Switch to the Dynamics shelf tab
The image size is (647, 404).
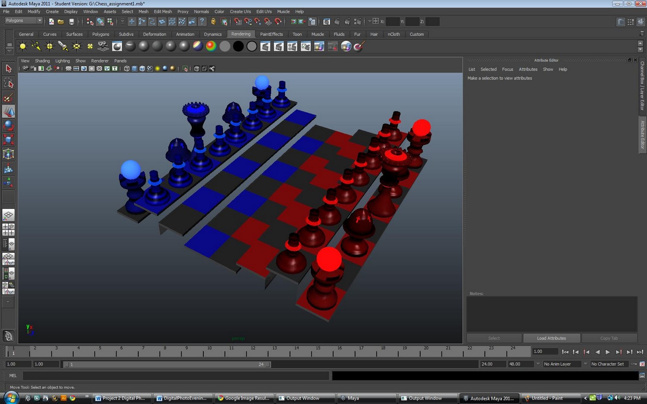tap(213, 34)
